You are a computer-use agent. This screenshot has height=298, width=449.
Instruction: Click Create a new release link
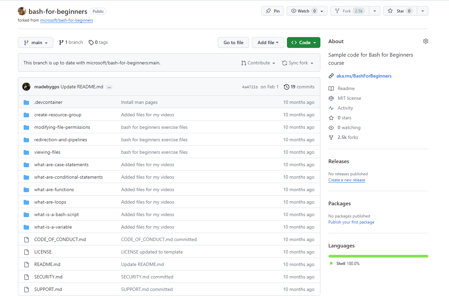347,180
